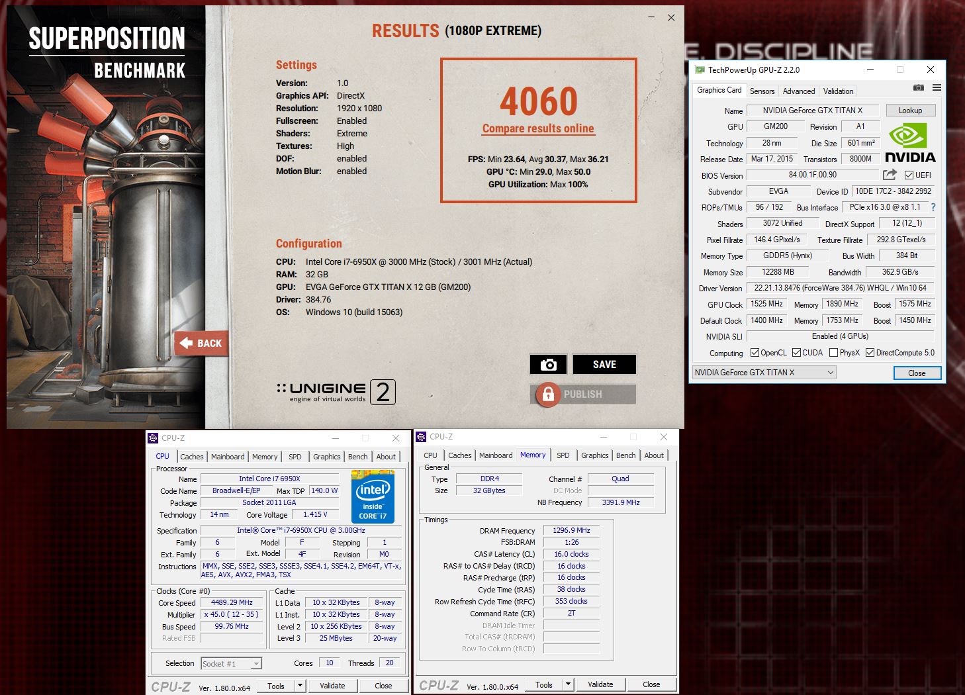Open Bench tab in left CPU-Z window
The height and width of the screenshot is (695, 965).
(x=357, y=457)
